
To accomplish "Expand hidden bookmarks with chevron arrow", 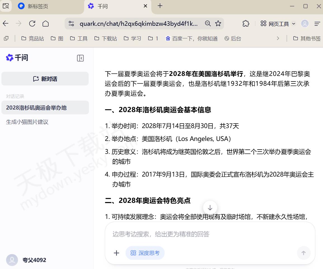I will (x=278, y=38).
